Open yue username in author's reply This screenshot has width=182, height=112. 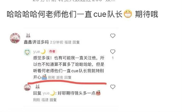pos(36,52)
